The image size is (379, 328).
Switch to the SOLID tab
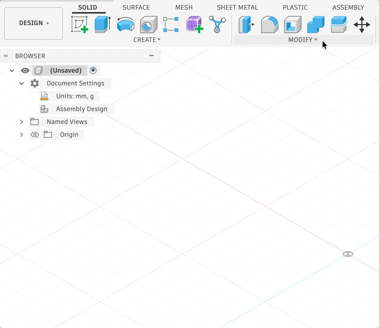87,7
